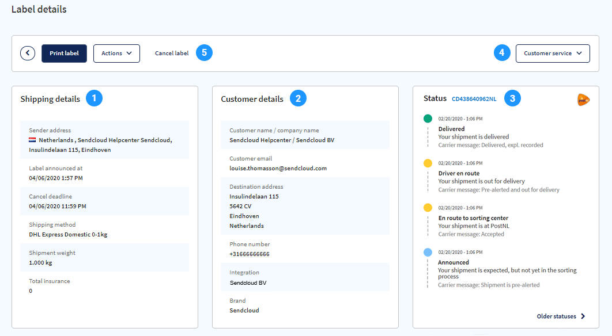Click the Status panel heading
Viewport: 612px width, 336px height.
click(435, 98)
